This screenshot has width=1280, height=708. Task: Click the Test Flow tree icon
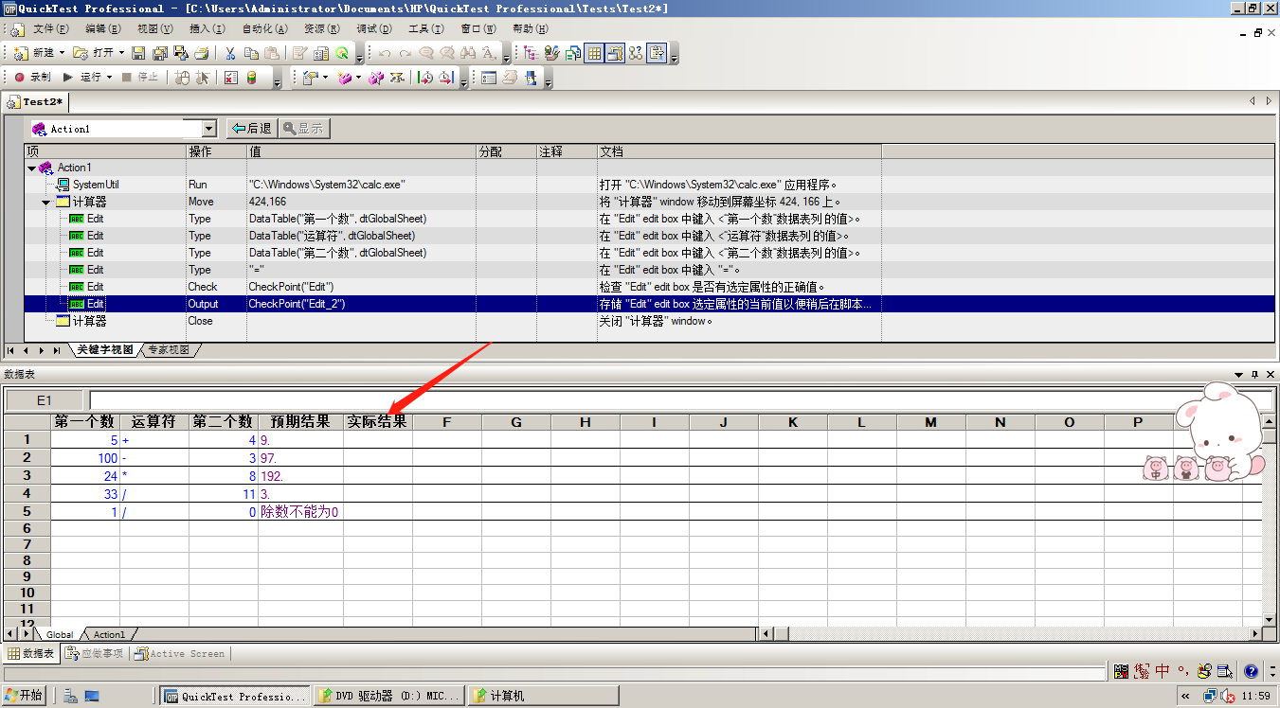click(x=530, y=53)
